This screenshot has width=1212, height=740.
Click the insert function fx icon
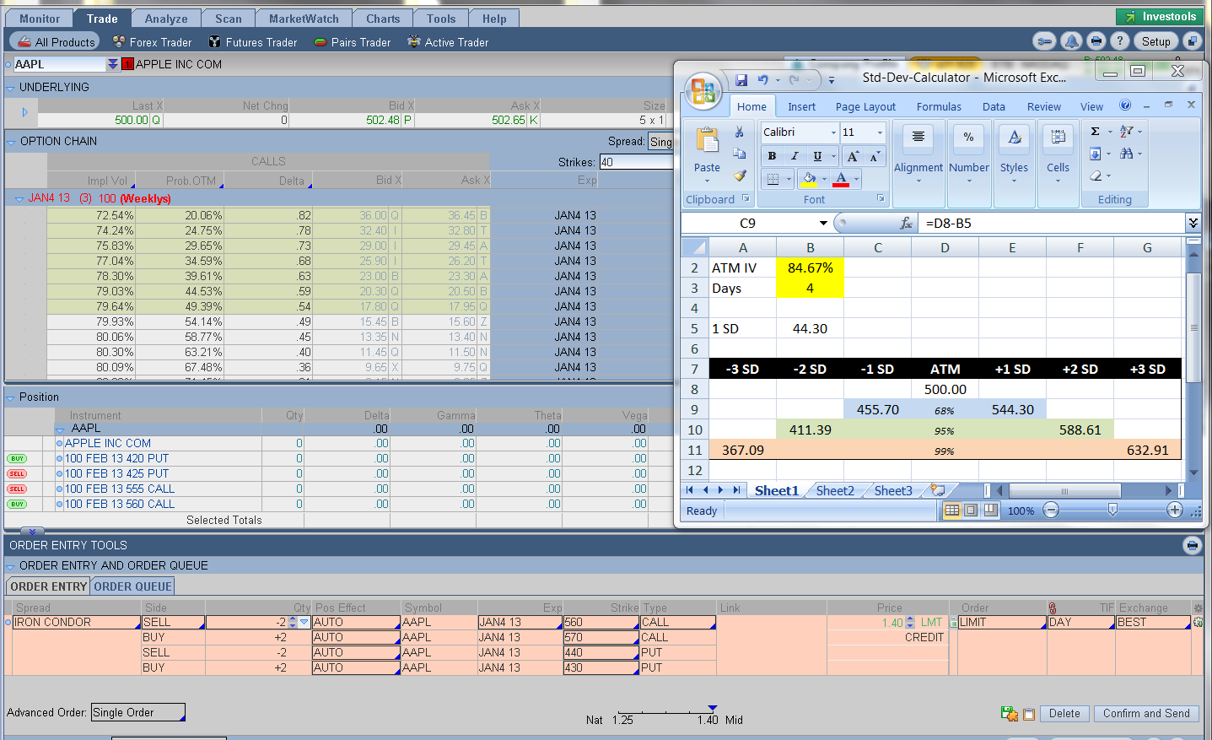(907, 223)
